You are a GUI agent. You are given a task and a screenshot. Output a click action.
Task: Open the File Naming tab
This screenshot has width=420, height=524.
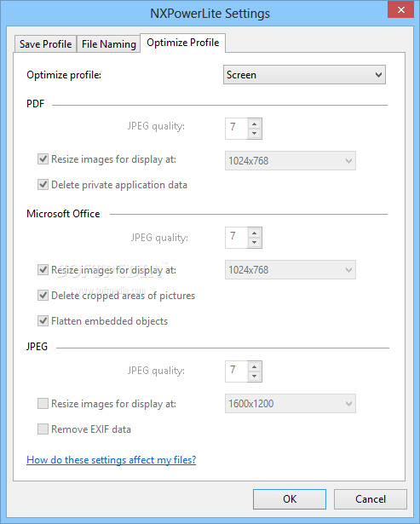coord(108,43)
